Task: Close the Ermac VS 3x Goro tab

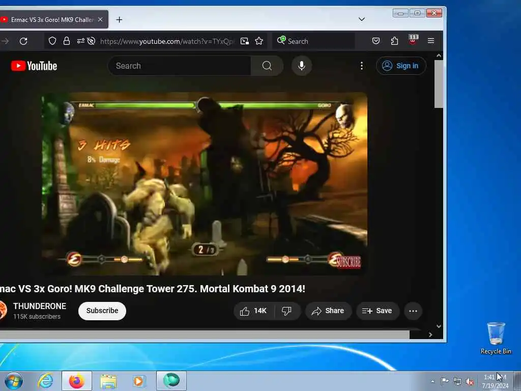Action: (x=100, y=20)
